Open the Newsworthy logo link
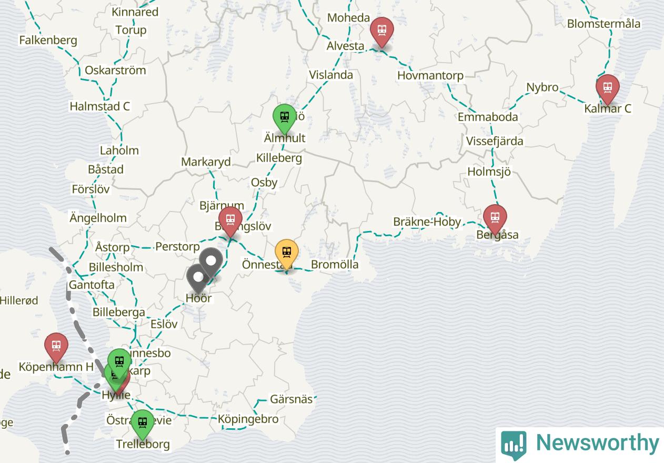 580,444
